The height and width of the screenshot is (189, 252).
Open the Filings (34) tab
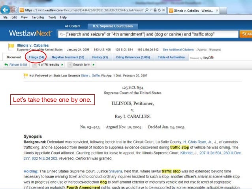[x=36, y=57]
